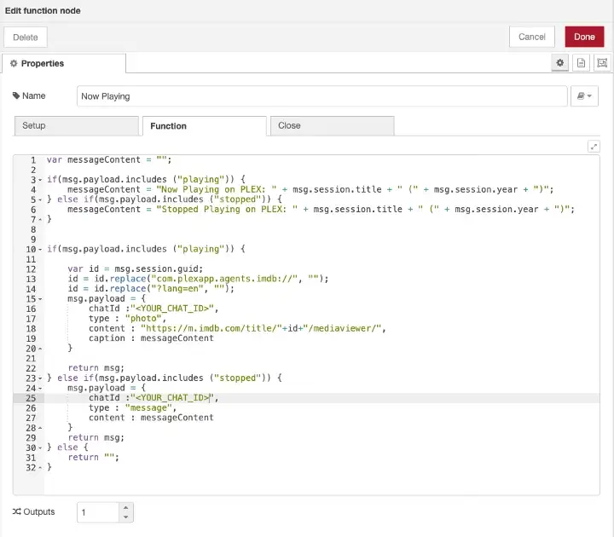Edit the Name field Now Playing
Image resolution: width=614 pixels, height=537 pixels.
coord(321,96)
